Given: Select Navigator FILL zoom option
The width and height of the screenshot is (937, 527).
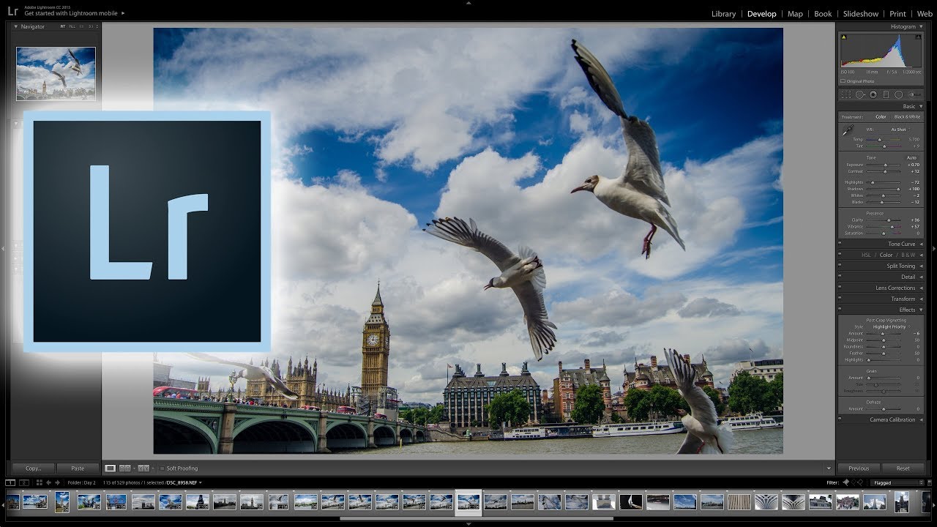Looking at the screenshot, I should click(x=72, y=26).
